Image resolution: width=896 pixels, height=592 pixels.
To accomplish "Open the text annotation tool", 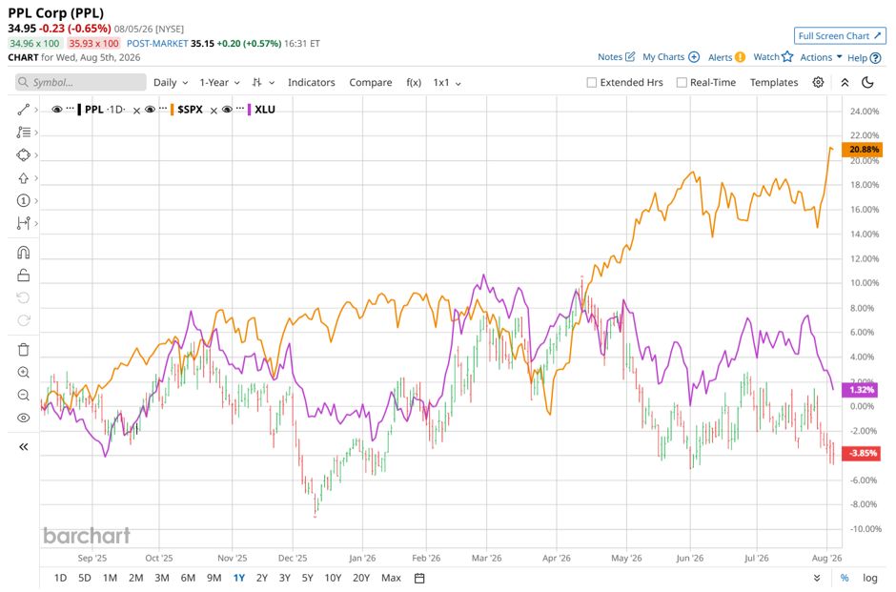I will pyautogui.click(x=23, y=132).
